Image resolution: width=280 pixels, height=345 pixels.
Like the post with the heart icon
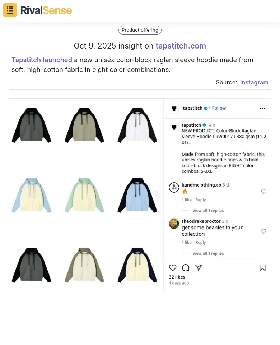pyautogui.click(x=173, y=267)
